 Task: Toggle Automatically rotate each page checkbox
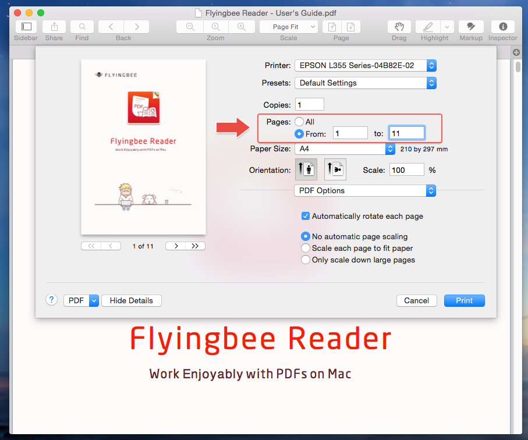point(306,216)
